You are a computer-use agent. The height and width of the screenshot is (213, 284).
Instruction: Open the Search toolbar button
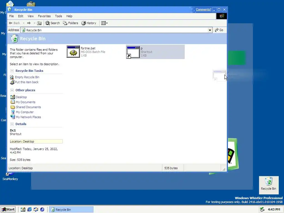[x=52, y=23]
